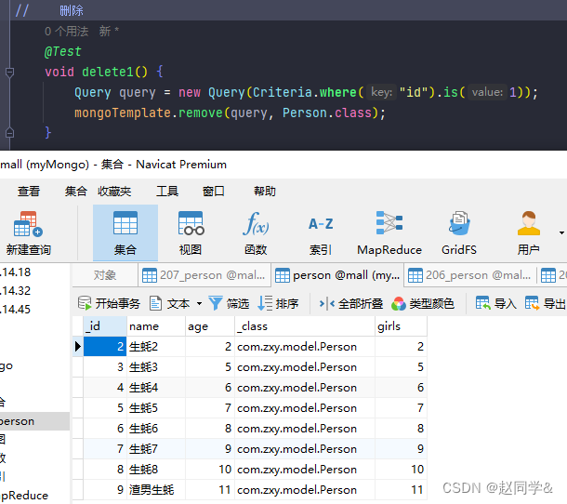The width and height of the screenshot is (567, 504).
Task: Collapse the delete1 method fold marker in editor
Action: point(10,73)
